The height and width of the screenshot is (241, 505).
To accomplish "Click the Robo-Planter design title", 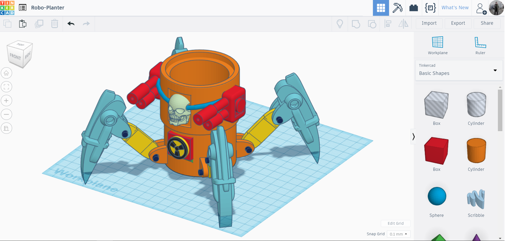I will coord(48,8).
